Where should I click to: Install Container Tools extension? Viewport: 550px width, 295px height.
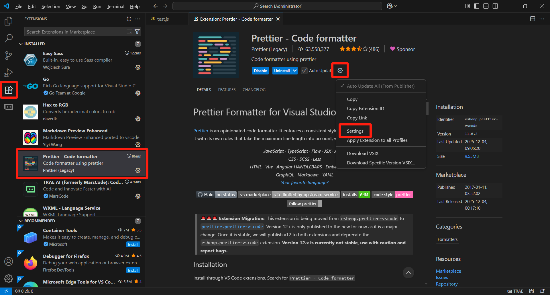(133, 245)
